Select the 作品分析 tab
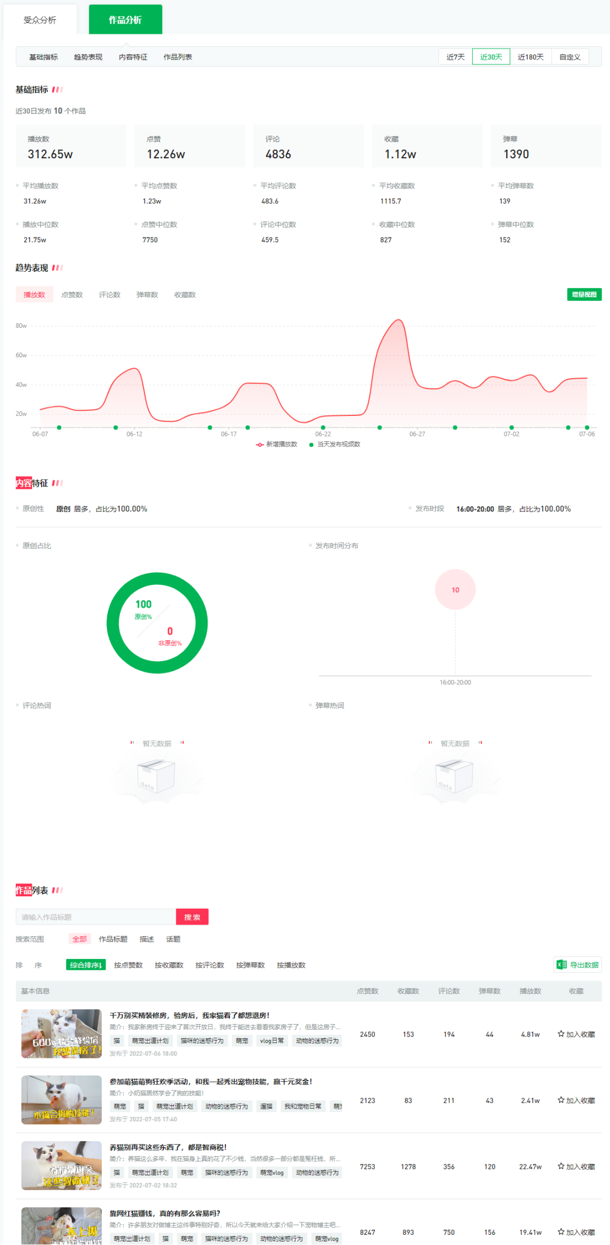This screenshot has height=1245, width=610. pos(125,20)
